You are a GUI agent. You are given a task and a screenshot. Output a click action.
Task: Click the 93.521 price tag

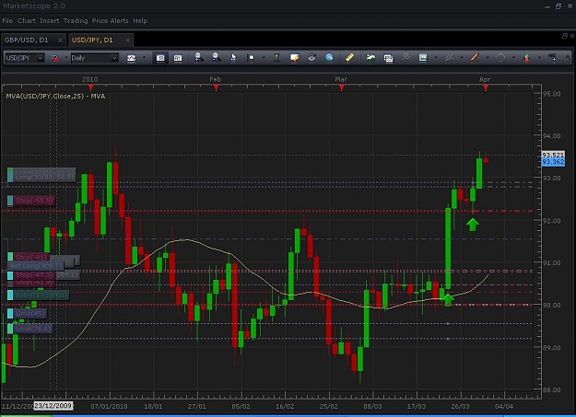click(x=553, y=155)
